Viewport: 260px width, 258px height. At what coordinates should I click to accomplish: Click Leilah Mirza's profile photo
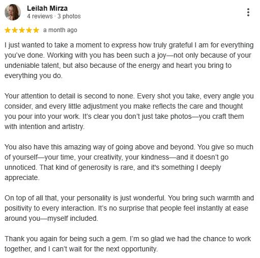pyautogui.click(x=13, y=12)
